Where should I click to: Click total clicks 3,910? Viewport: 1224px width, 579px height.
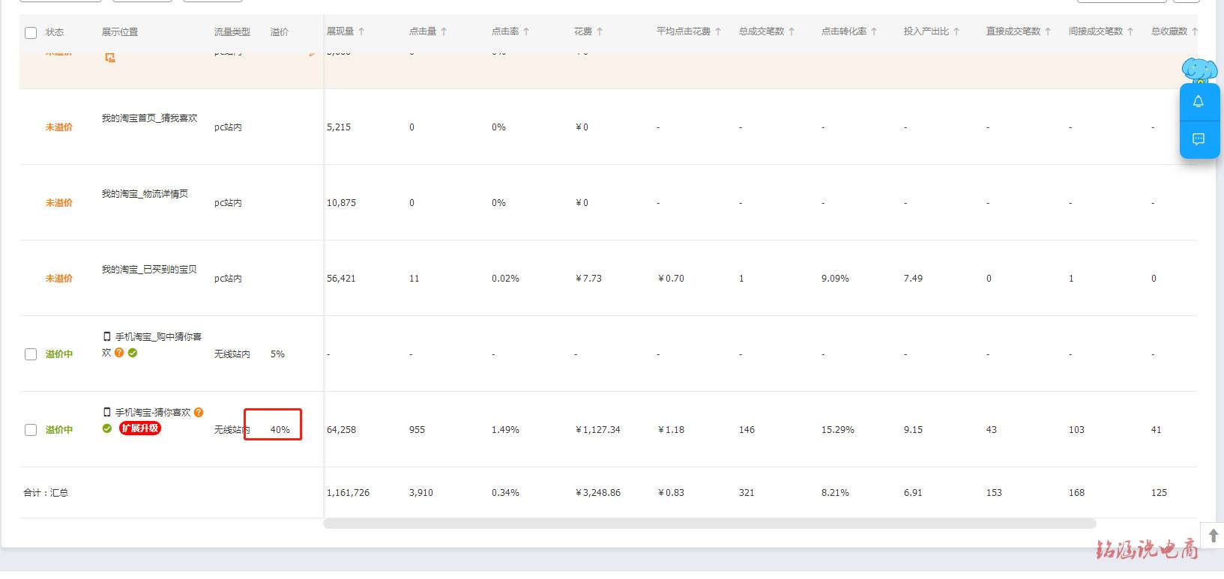pyautogui.click(x=421, y=493)
